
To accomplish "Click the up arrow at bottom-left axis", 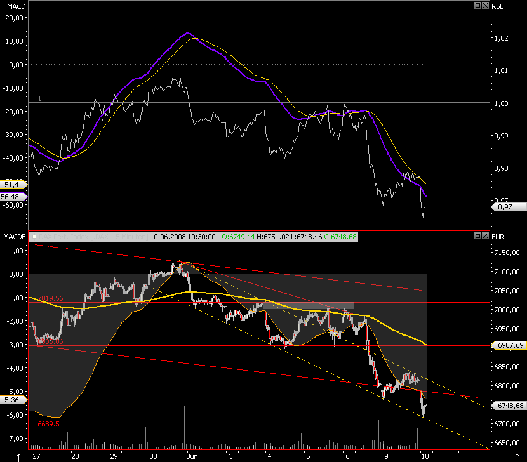I will (19, 458).
